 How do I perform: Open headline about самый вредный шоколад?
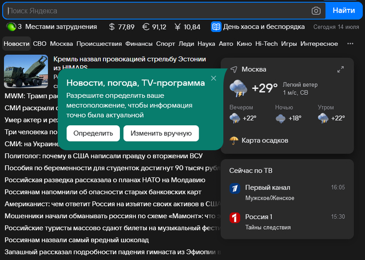tap(77, 240)
